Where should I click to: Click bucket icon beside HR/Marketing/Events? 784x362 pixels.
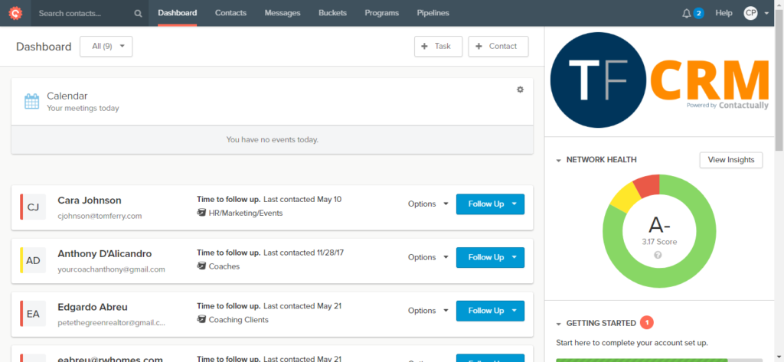pyautogui.click(x=201, y=213)
